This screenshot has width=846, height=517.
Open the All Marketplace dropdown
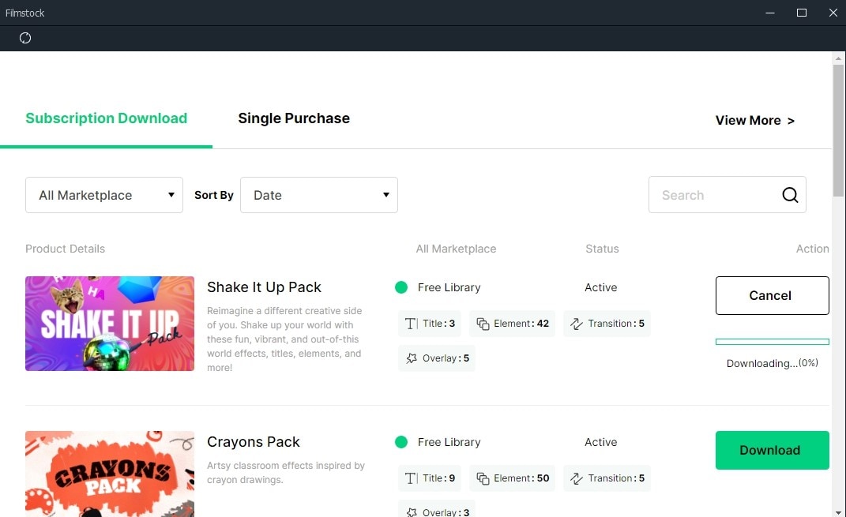pyautogui.click(x=104, y=195)
